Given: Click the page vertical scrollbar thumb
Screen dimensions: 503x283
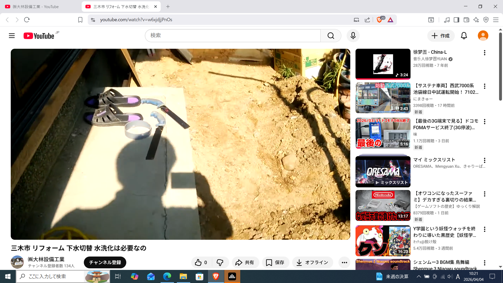Looking at the screenshot, I should point(500,66).
